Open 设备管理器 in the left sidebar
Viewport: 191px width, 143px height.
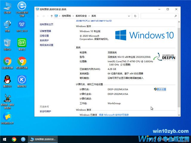click(45, 31)
